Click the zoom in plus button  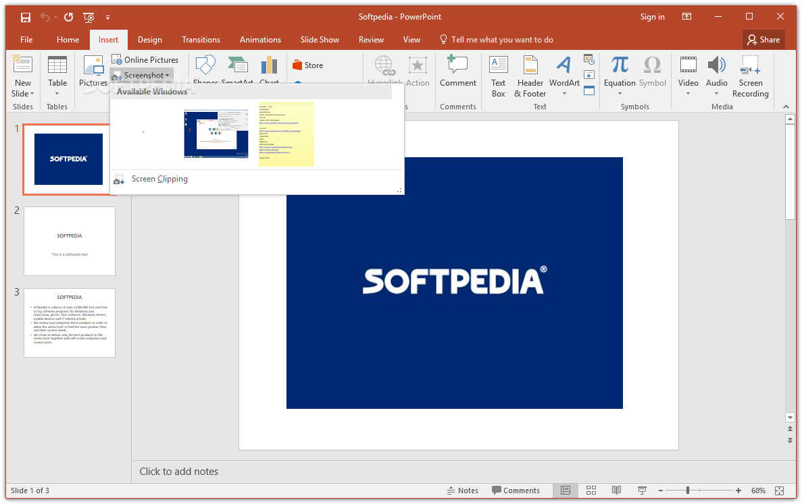point(738,491)
